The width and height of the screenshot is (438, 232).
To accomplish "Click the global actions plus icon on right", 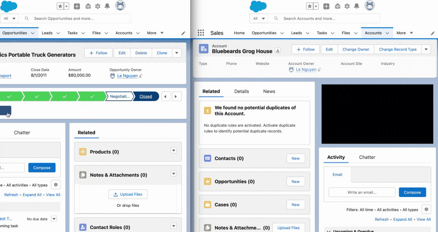I will click(x=326, y=6).
